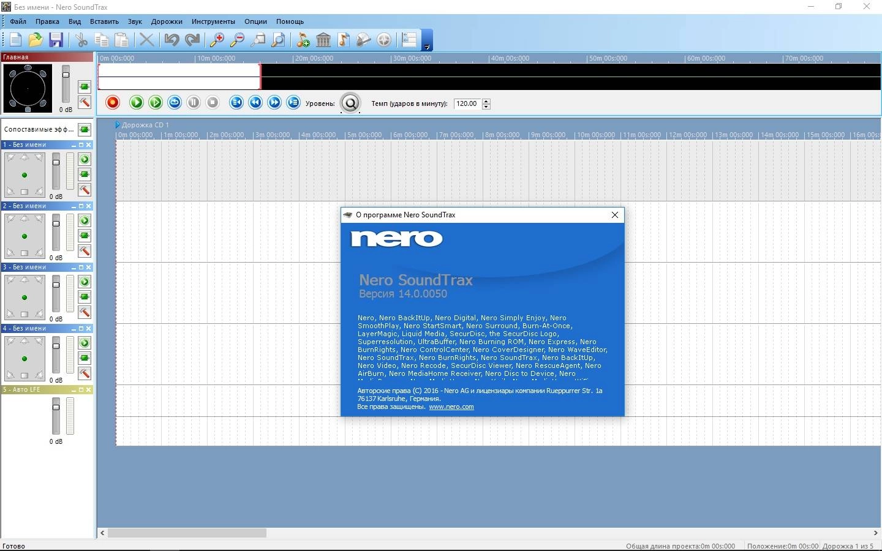The height and width of the screenshot is (551, 882).
Task: Fast forward with the blue forward button
Action: tap(274, 102)
